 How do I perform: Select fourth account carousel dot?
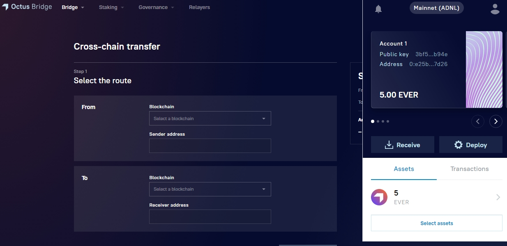[388, 121]
